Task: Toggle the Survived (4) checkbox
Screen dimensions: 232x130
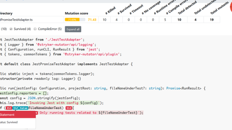Action: coord(11,29)
